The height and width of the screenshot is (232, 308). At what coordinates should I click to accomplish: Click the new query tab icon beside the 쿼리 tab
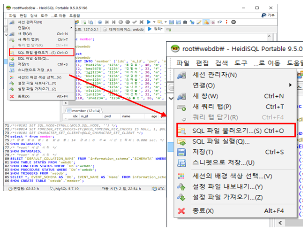point(169,30)
